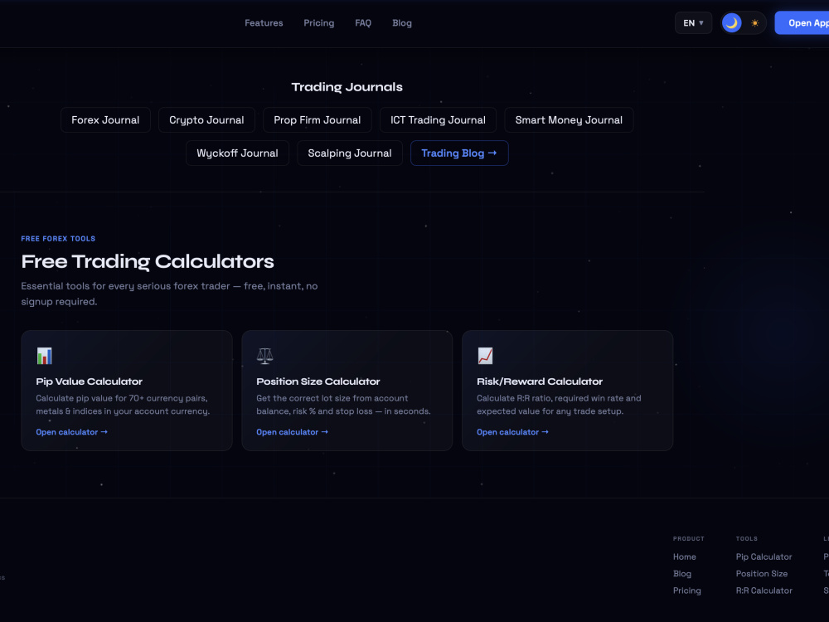The height and width of the screenshot is (622, 829).
Task: Switch to light mode via sun icon
Action: pos(754,23)
